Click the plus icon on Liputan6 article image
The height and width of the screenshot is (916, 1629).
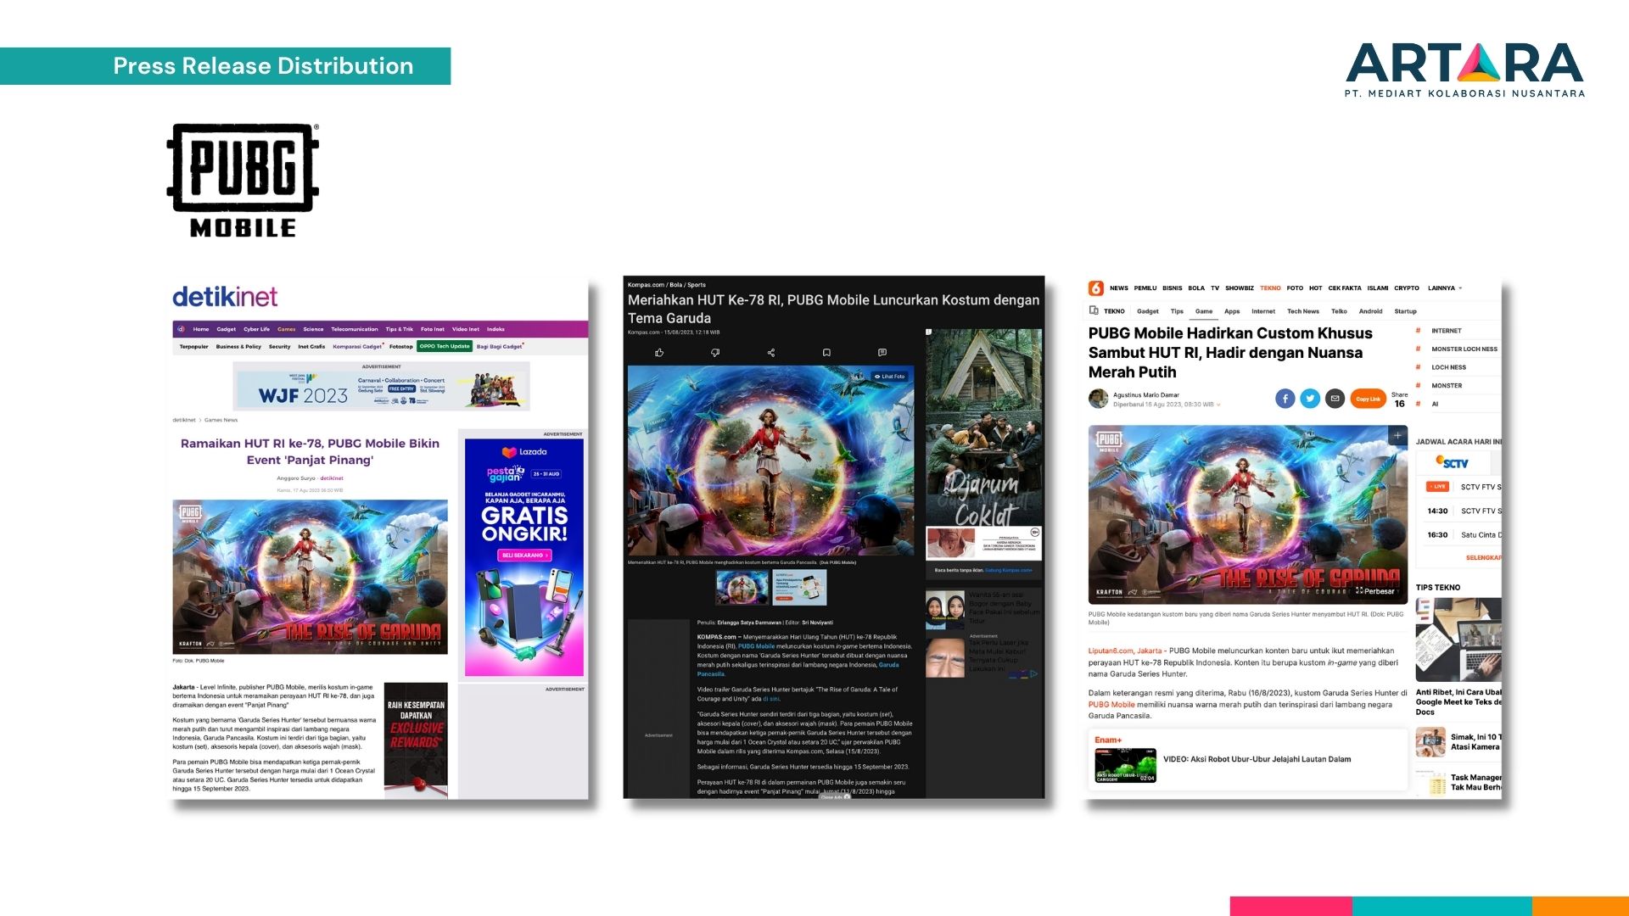click(x=1397, y=436)
